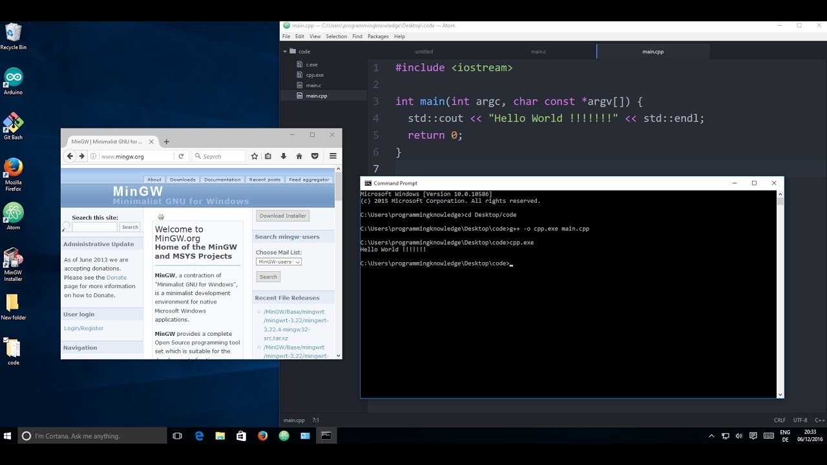Show site information icon in the address bar
Screen dimensions: 827x465
coord(94,156)
